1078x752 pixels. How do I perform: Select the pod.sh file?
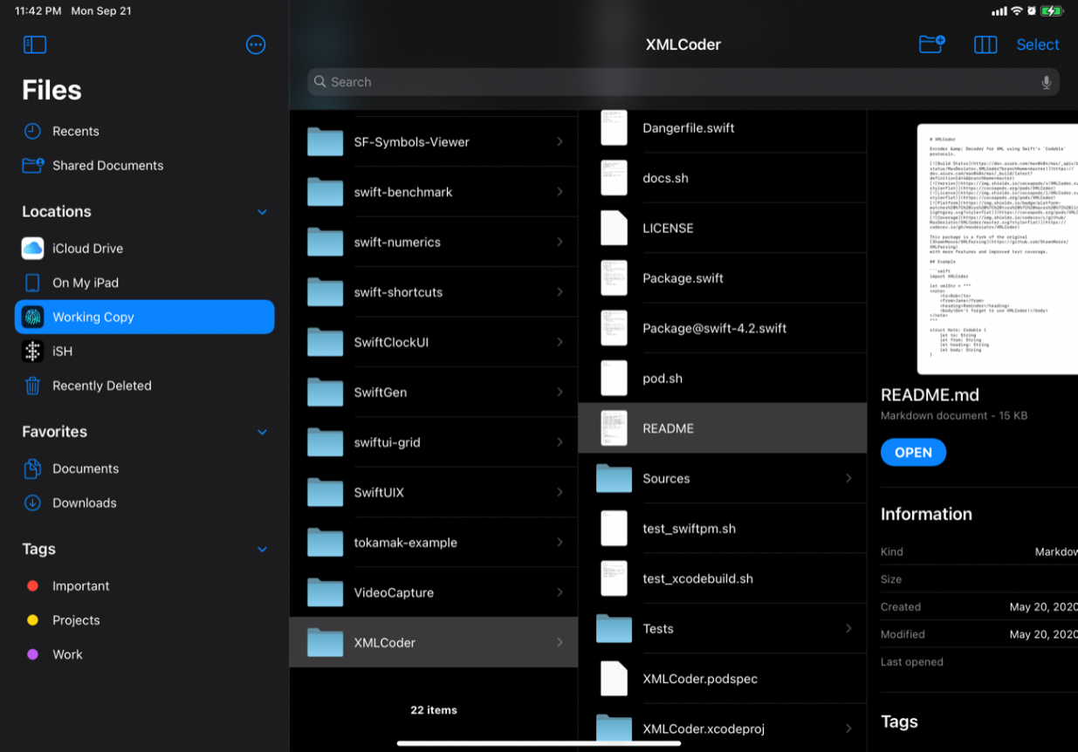coord(723,379)
